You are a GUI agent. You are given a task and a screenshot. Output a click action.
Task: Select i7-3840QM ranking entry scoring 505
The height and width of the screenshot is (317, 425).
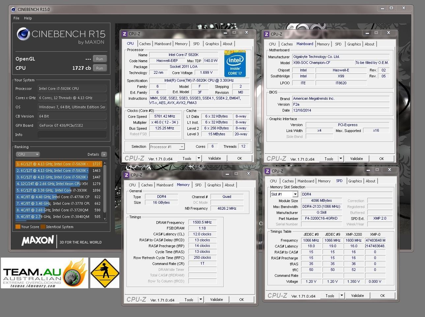point(59,217)
